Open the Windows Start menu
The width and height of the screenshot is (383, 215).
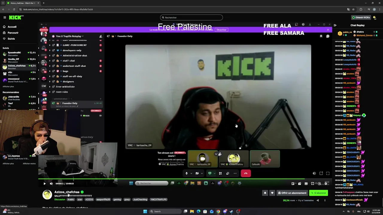[x=145, y=211]
